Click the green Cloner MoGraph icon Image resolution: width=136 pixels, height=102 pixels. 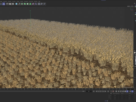27,4
